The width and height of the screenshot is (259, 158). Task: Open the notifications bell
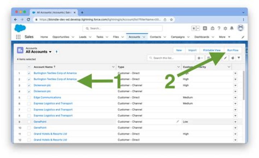[232, 28]
